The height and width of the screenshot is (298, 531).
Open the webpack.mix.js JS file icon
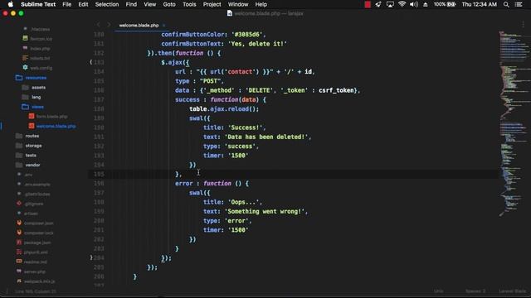19,281
